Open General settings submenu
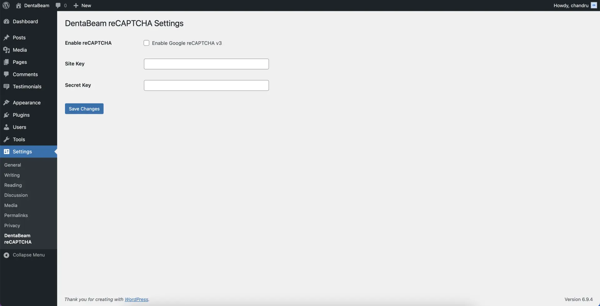 point(12,165)
